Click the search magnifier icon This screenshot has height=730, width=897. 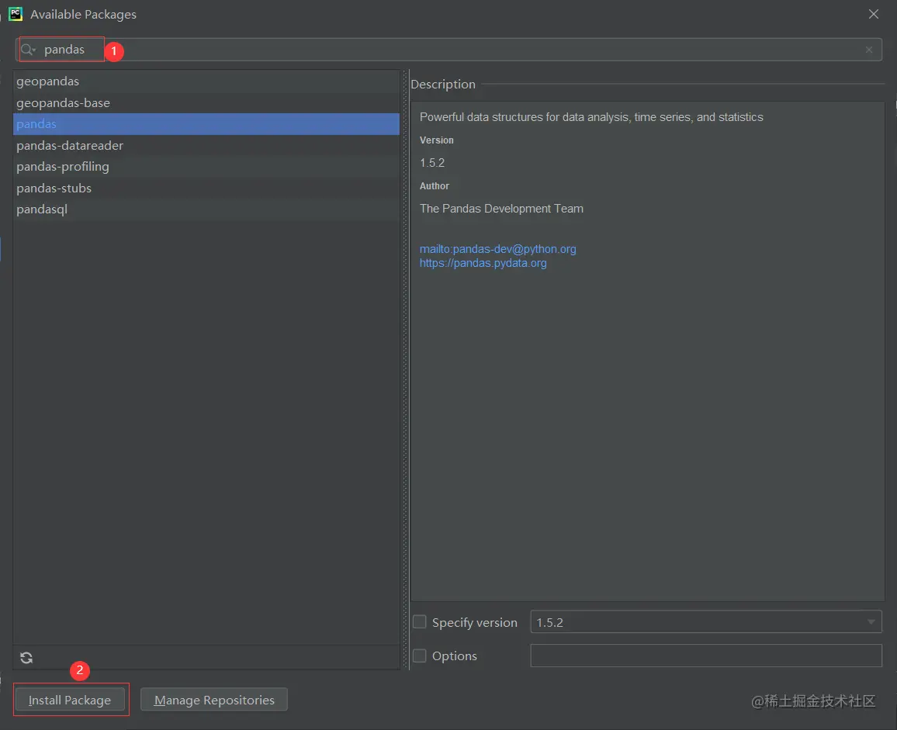pyautogui.click(x=28, y=50)
